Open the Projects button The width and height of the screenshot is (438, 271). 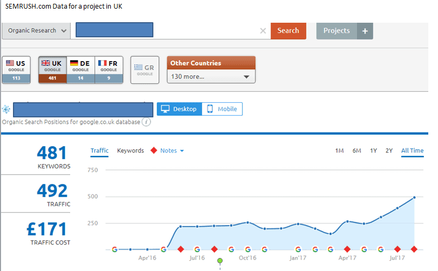click(336, 31)
